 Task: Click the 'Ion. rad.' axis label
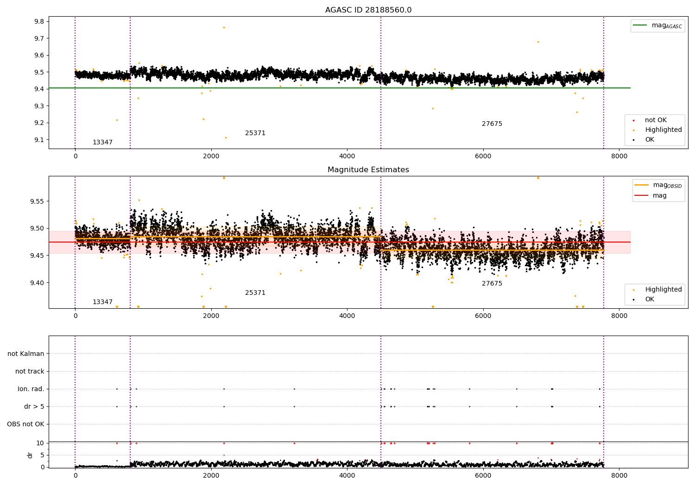point(31,389)
